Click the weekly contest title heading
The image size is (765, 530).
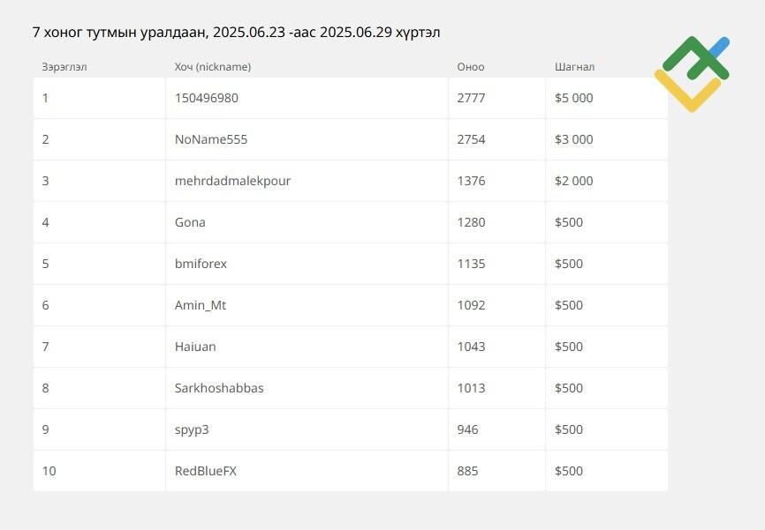click(236, 32)
